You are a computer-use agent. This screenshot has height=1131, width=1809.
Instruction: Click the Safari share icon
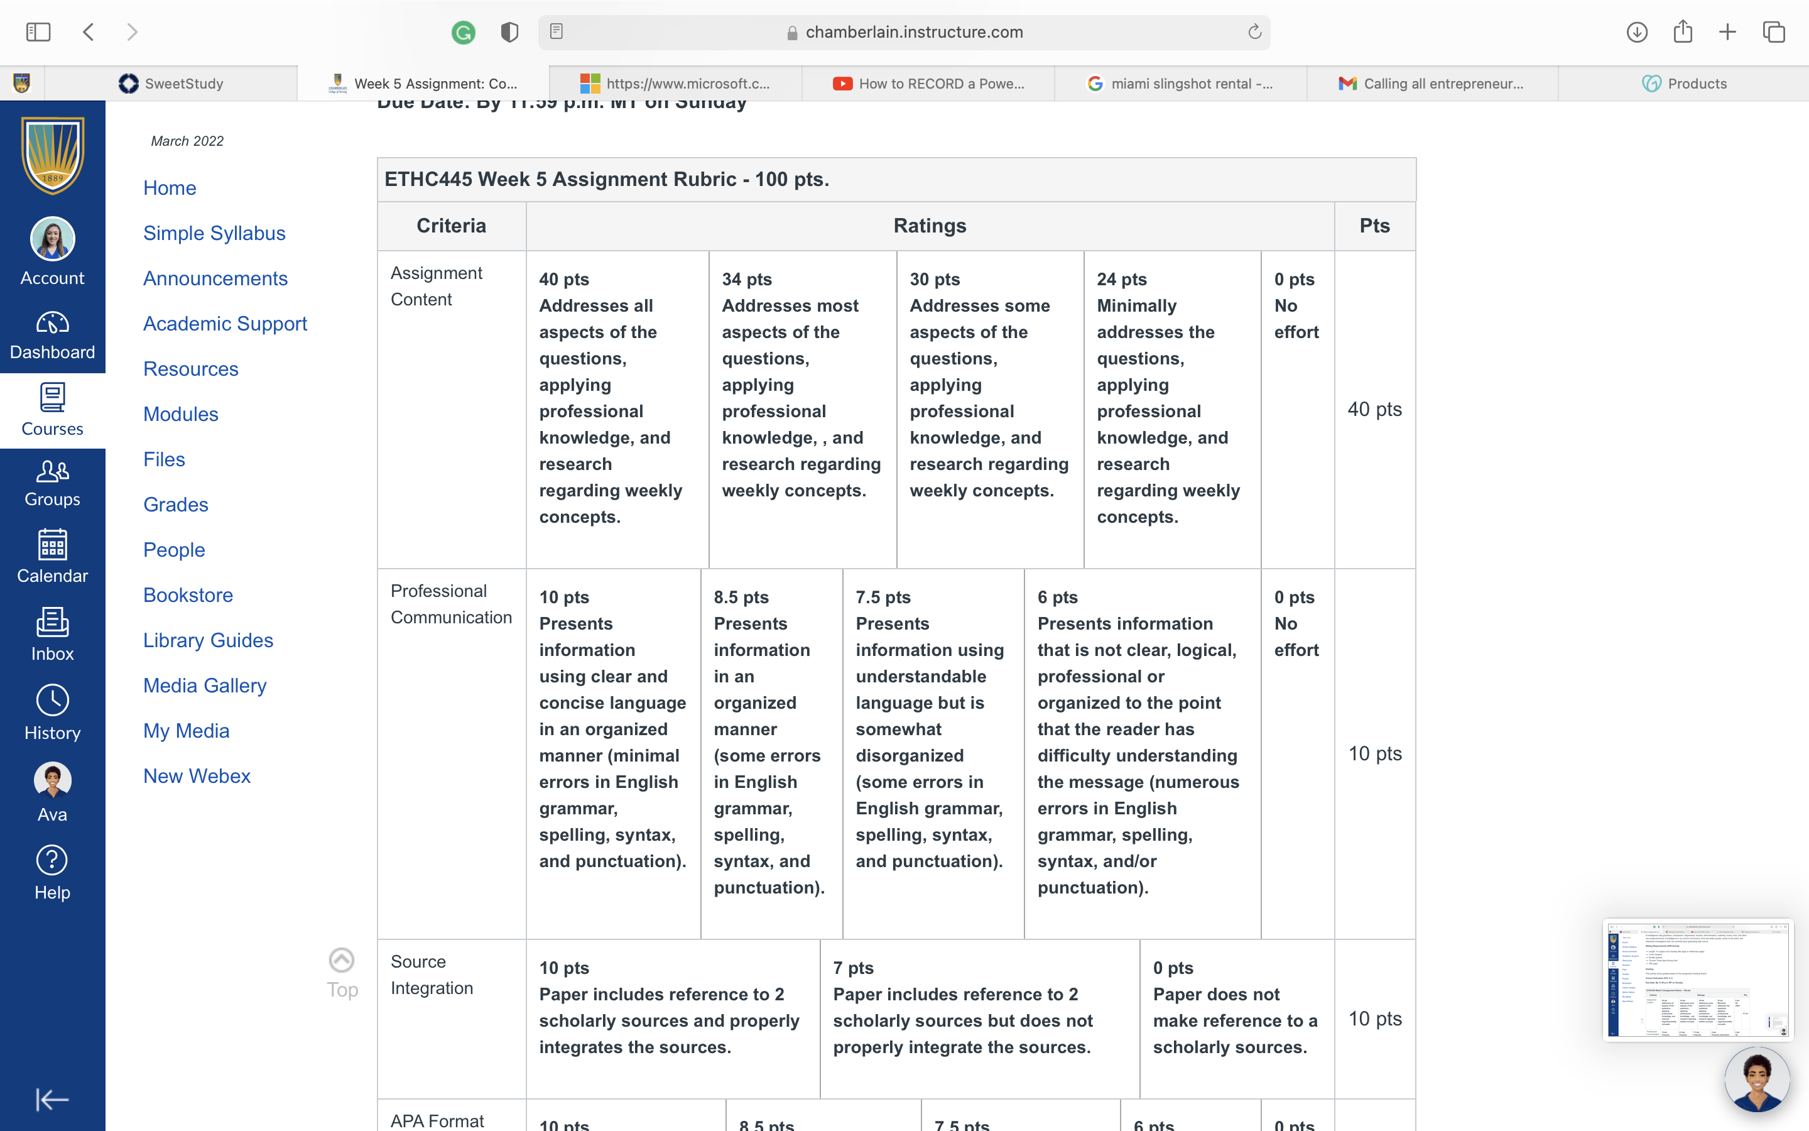[x=1683, y=31]
